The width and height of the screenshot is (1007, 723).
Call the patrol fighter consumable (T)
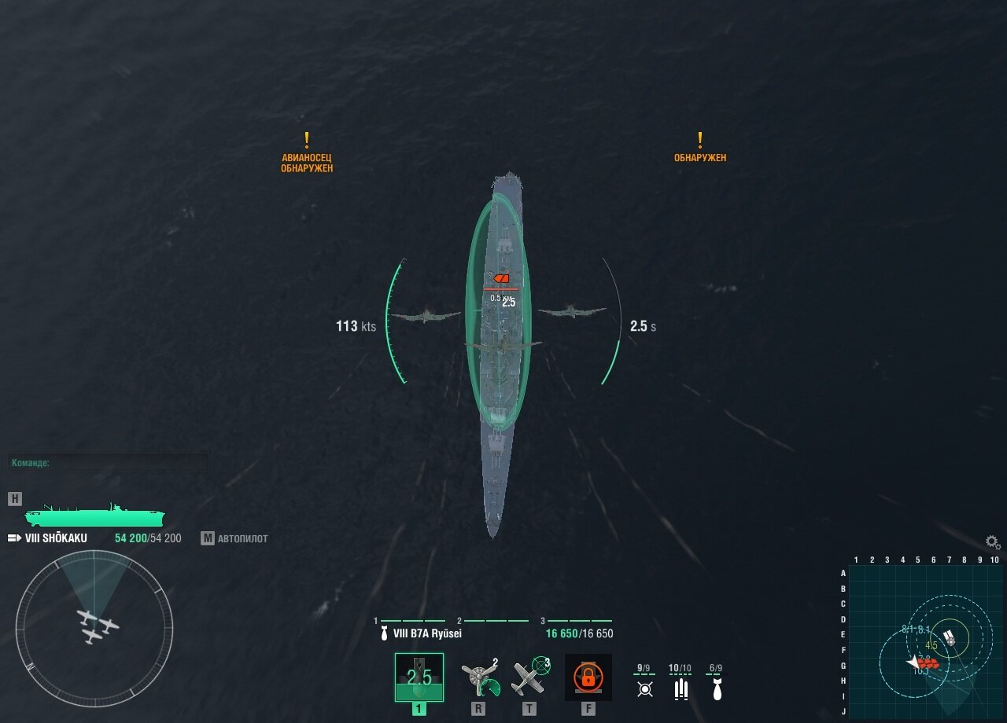tap(529, 677)
